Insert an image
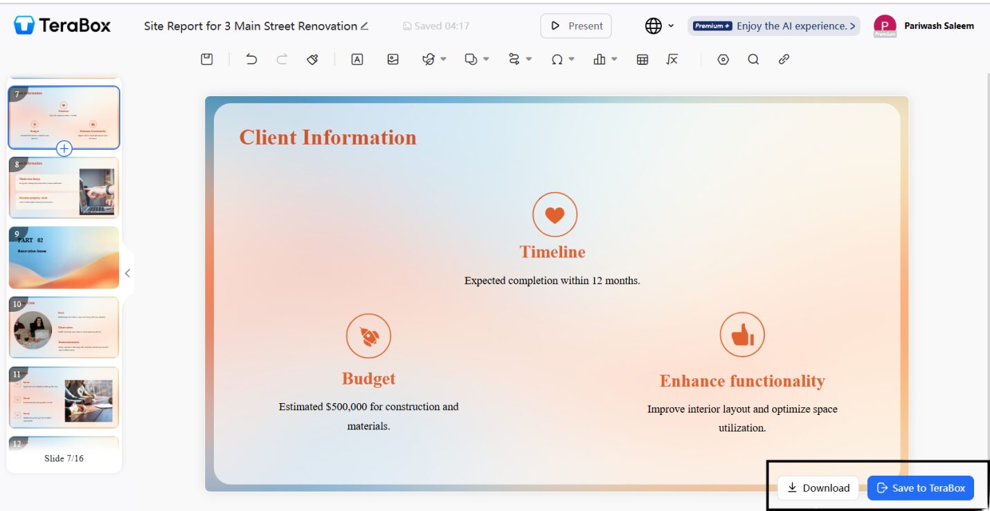Image resolution: width=990 pixels, height=511 pixels. [393, 59]
